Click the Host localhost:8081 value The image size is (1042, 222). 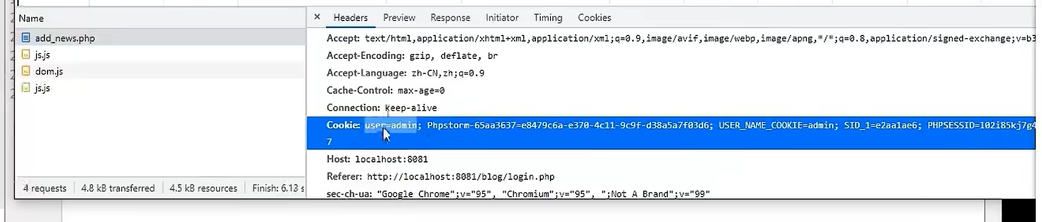pyautogui.click(x=391, y=159)
